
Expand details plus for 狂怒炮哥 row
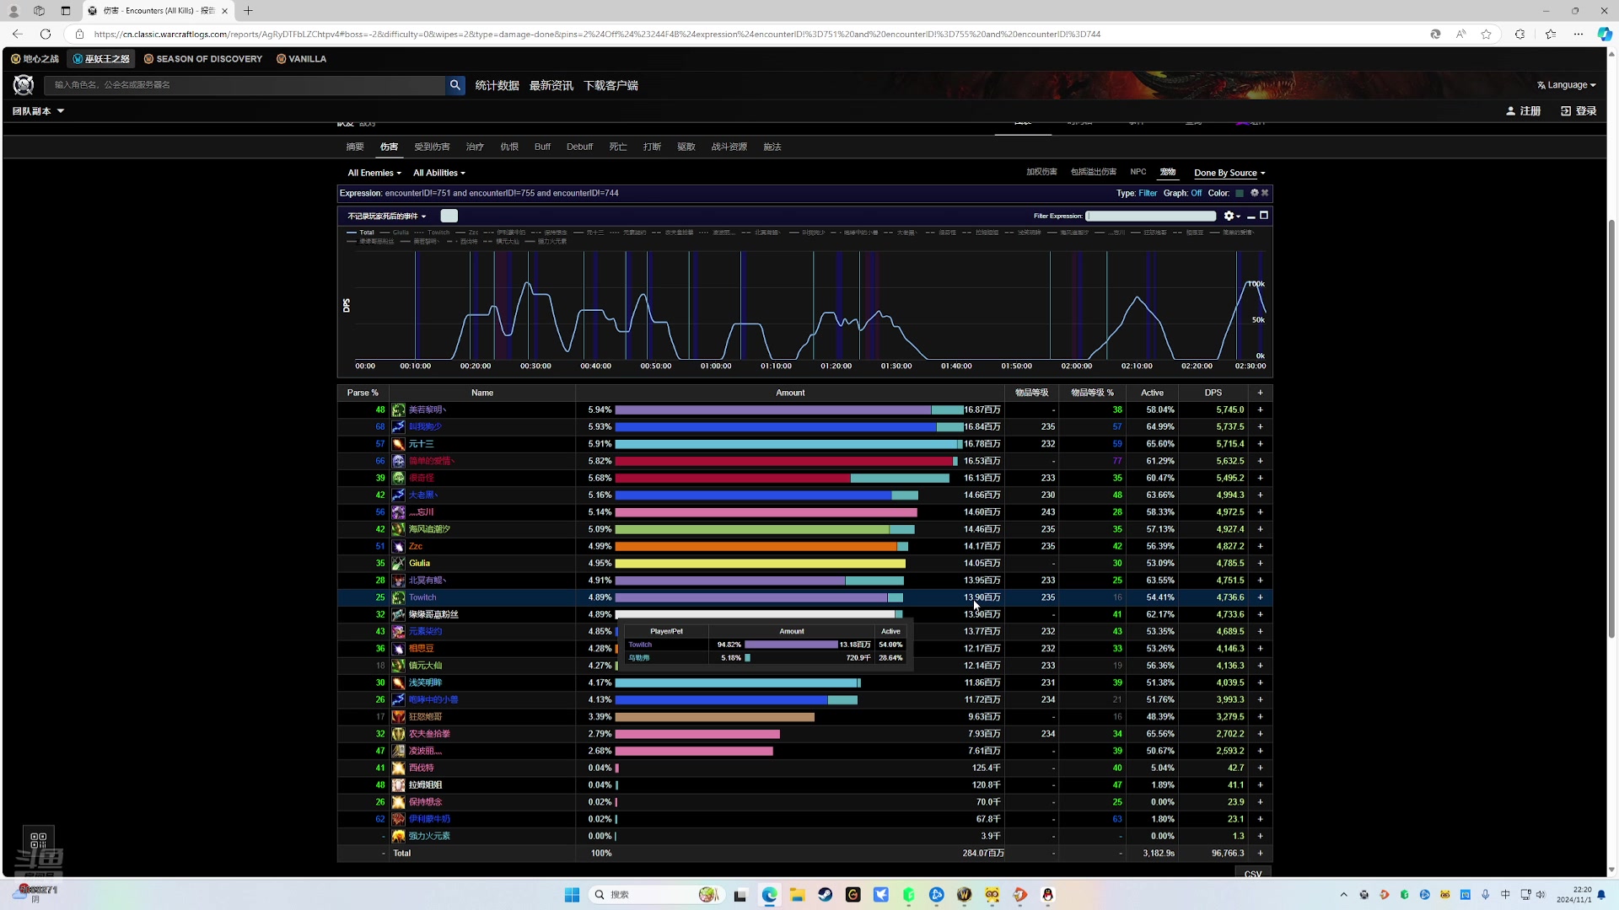tap(1261, 717)
